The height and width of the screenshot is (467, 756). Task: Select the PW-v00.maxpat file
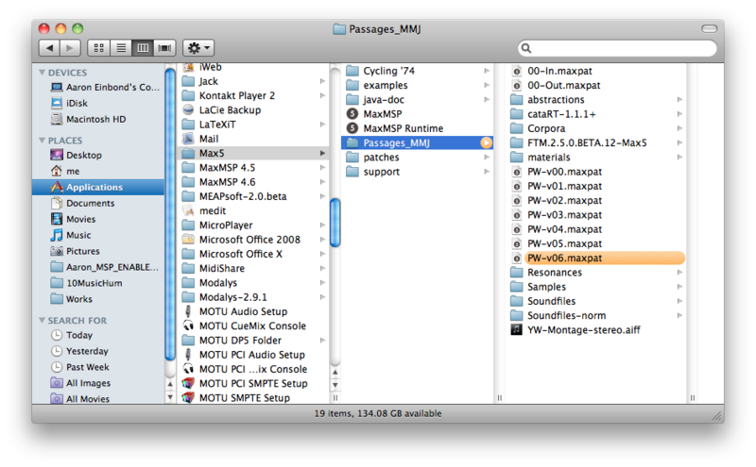(557, 172)
